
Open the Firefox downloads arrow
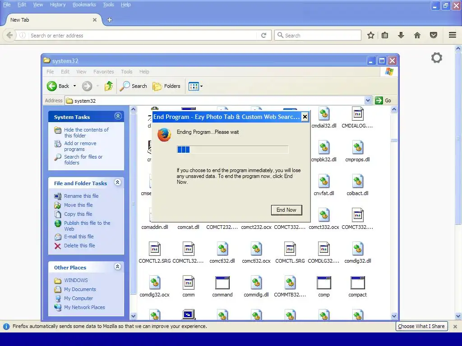pyautogui.click(x=401, y=35)
